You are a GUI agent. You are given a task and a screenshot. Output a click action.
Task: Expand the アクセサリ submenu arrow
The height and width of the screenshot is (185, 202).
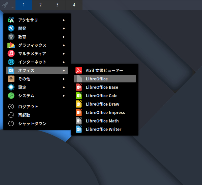[x=64, y=20]
